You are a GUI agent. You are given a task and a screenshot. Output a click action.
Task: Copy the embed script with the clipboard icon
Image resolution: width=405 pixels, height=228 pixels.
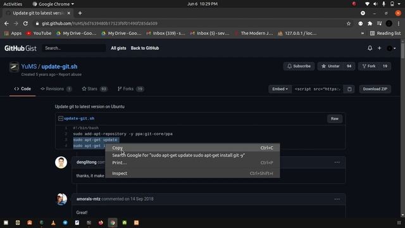349,89
